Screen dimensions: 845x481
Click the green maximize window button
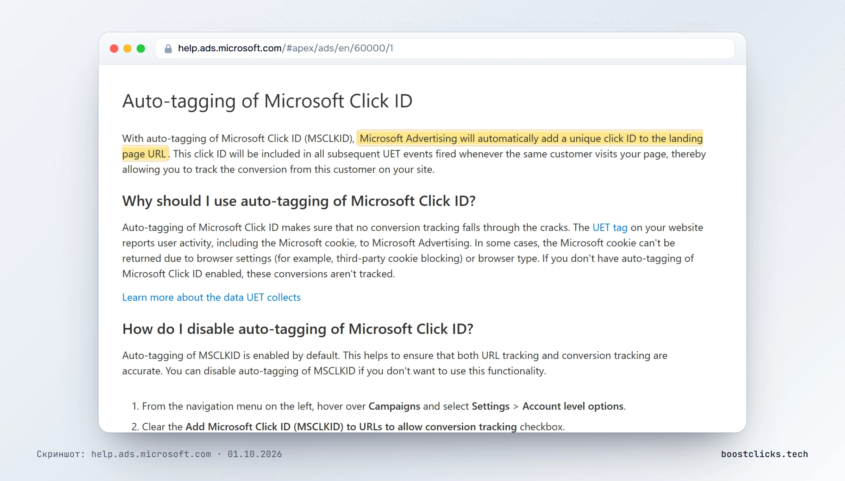(x=141, y=49)
